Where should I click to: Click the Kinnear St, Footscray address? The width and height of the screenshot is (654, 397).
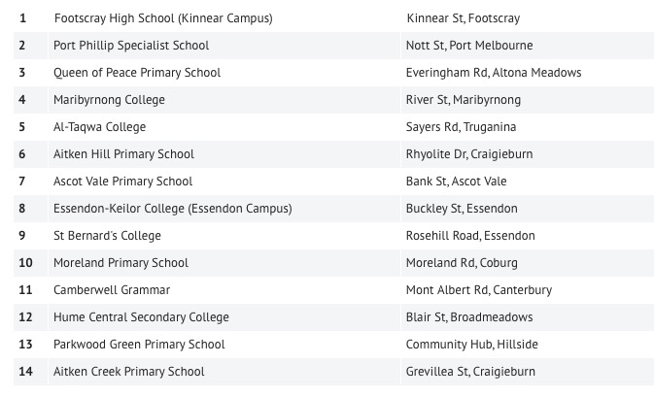463,18
